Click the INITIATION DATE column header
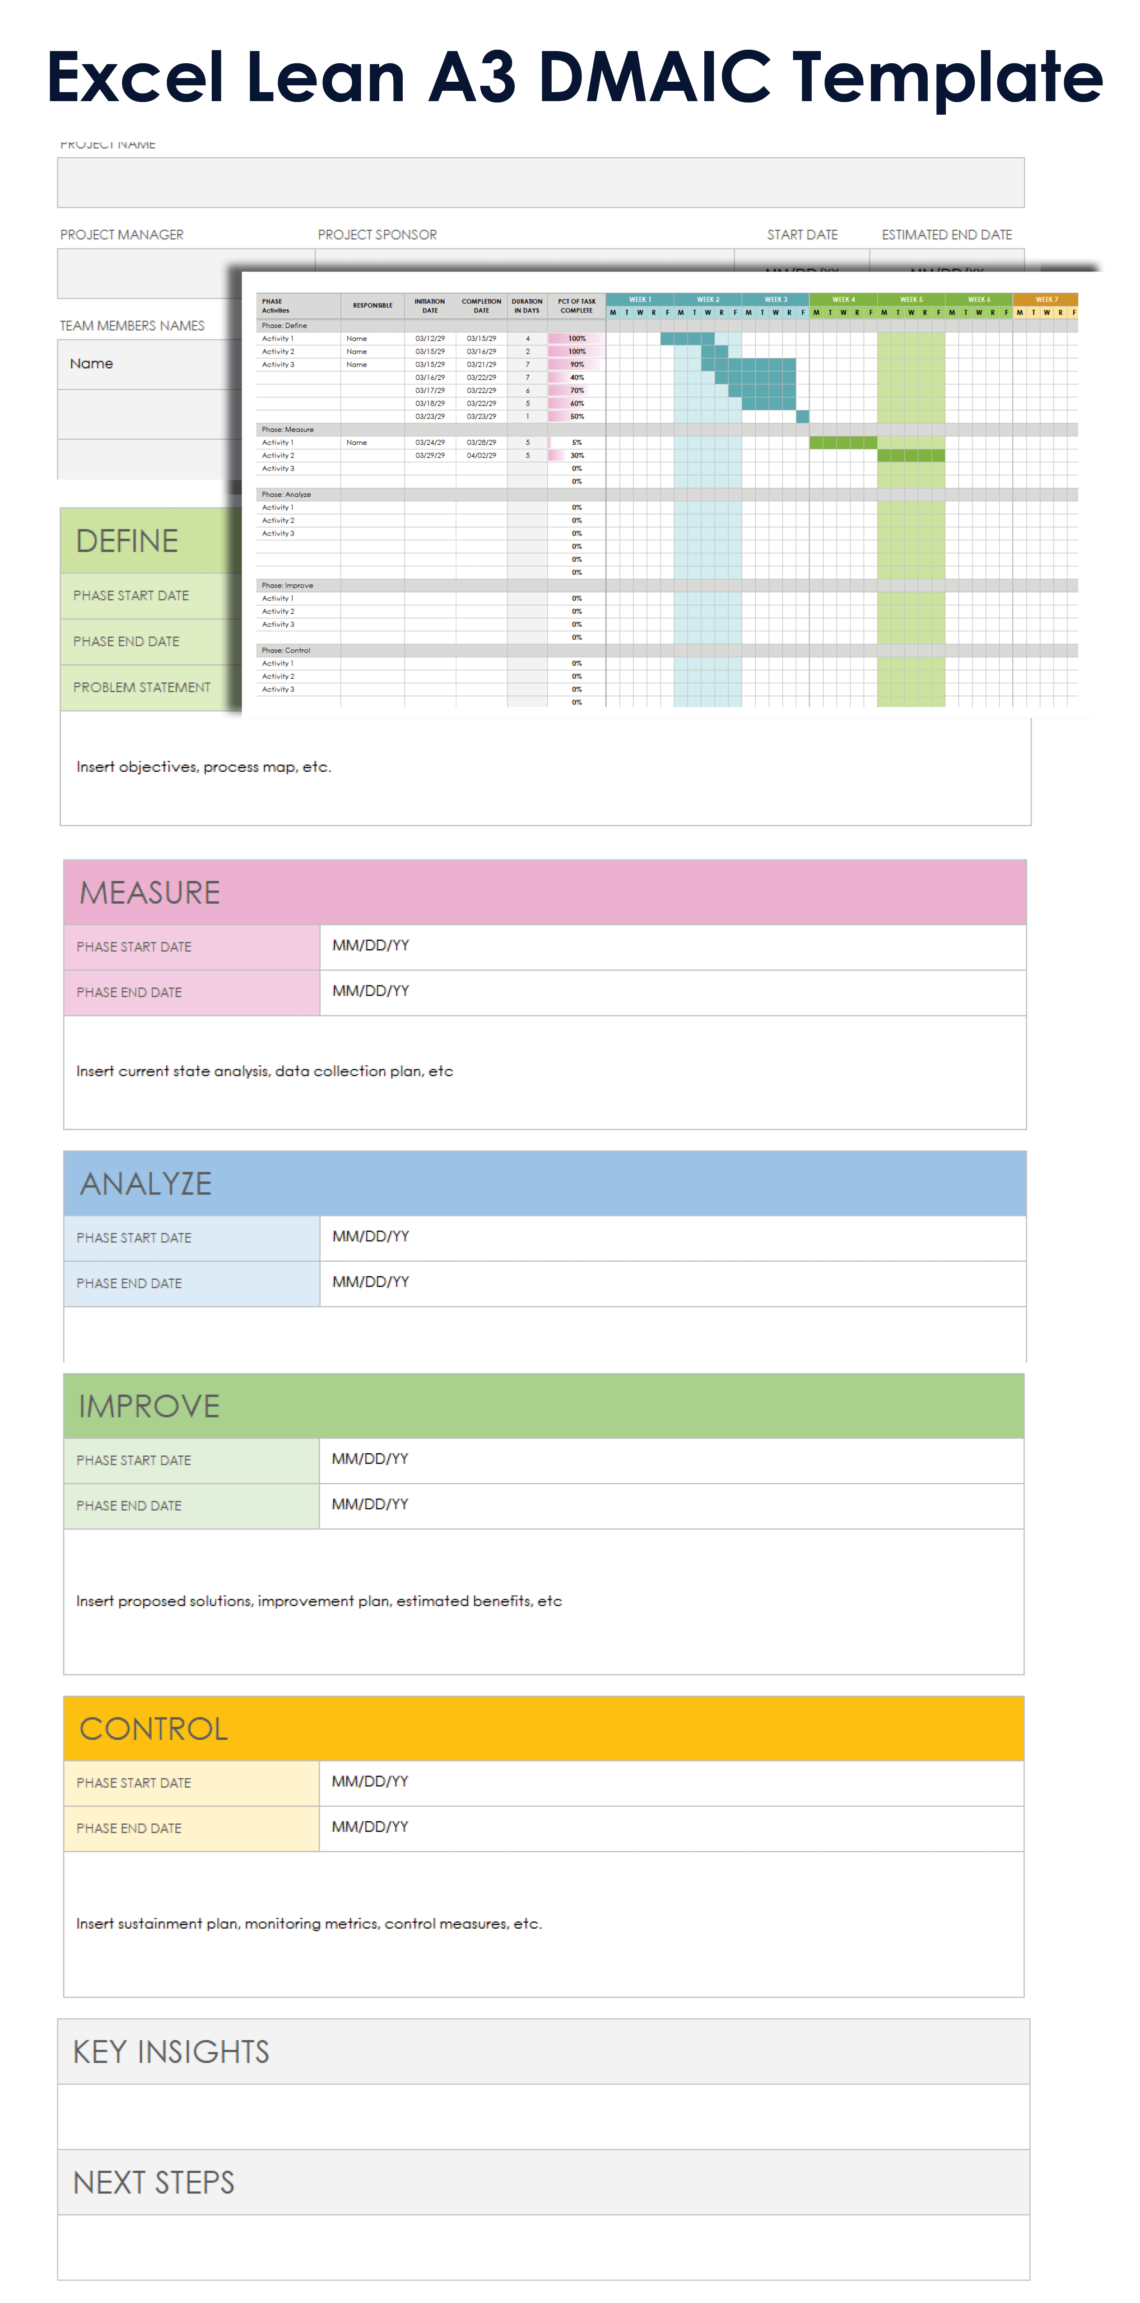The height and width of the screenshot is (2303, 1140). (430, 306)
